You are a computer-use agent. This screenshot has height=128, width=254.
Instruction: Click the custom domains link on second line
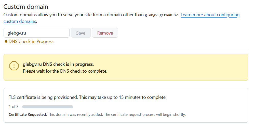[x=20, y=21]
